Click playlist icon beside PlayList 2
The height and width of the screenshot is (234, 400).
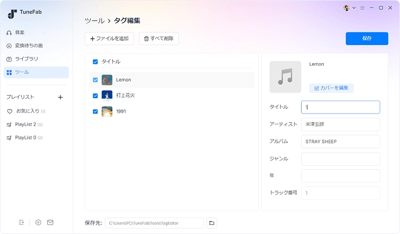[x=9, y=124]
